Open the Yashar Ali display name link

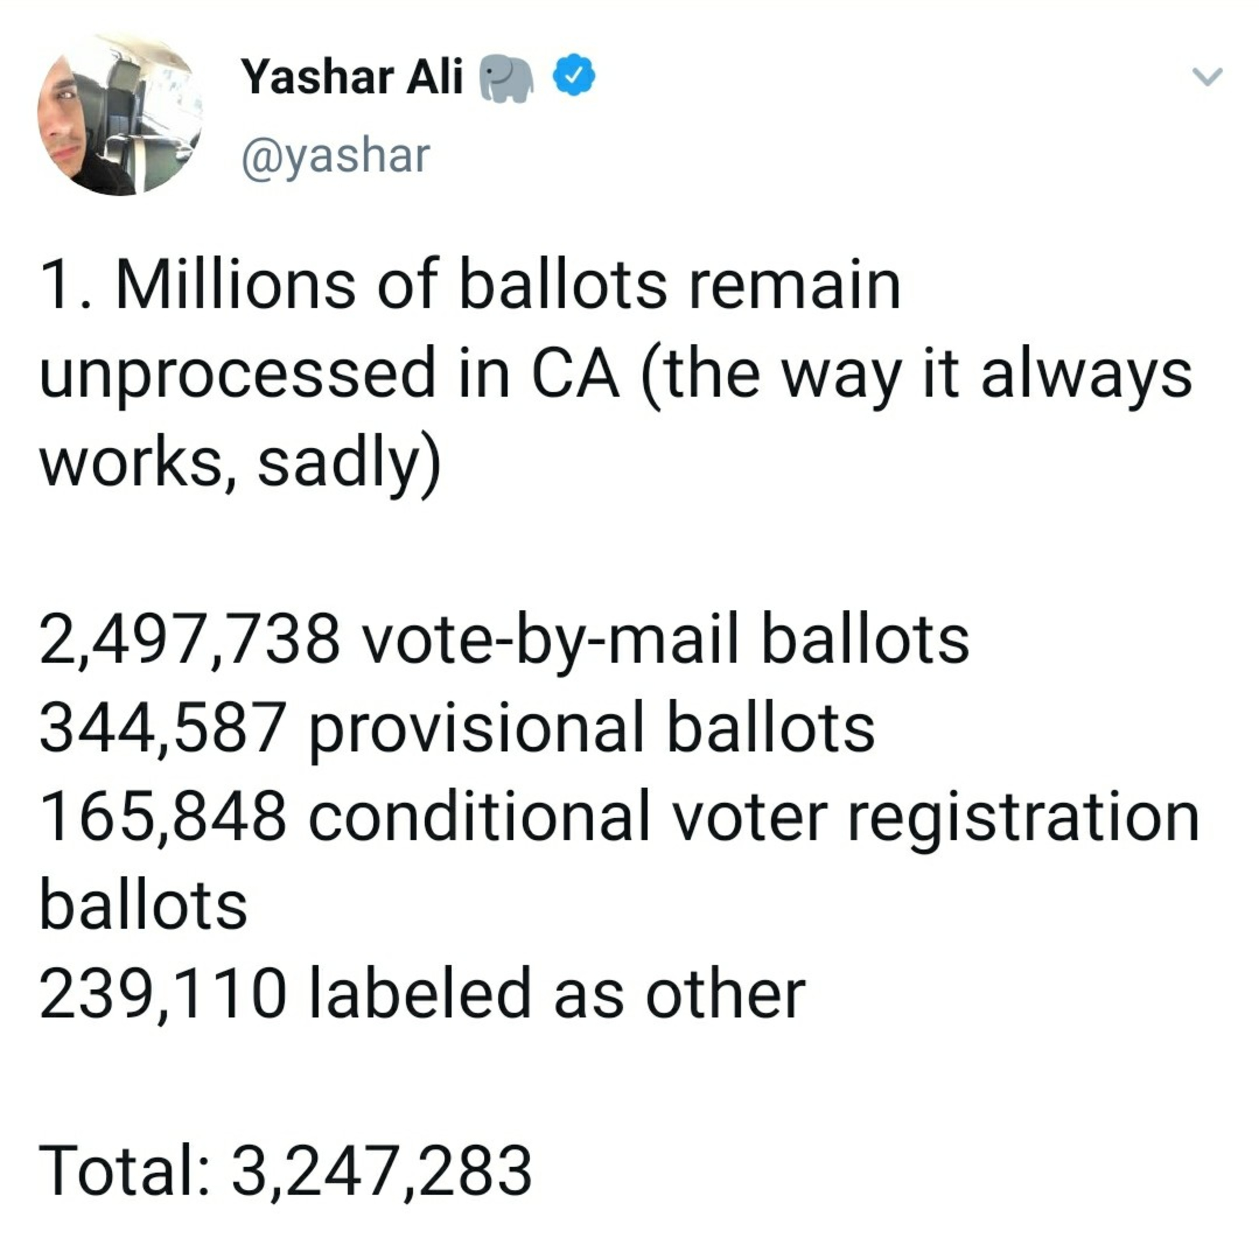click(352, 77)
